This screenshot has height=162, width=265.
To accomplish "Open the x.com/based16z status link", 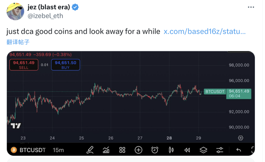I will 205,31.
